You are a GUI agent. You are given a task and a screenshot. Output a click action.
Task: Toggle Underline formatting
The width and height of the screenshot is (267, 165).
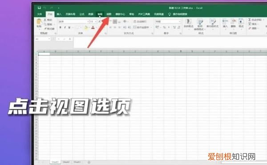click(x=69, y=27)
